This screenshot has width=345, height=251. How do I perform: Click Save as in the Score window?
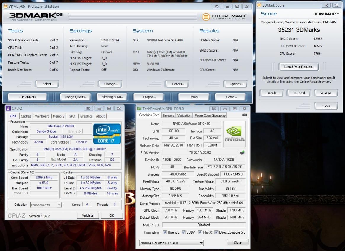(x=327, y=93)
